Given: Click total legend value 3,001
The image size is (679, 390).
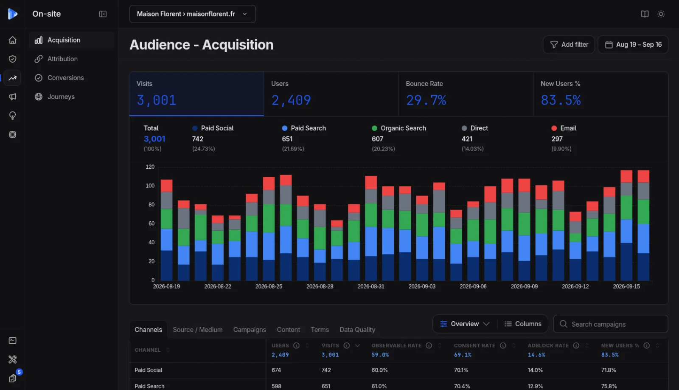Looking at the screenshot, I should (154, 139).
